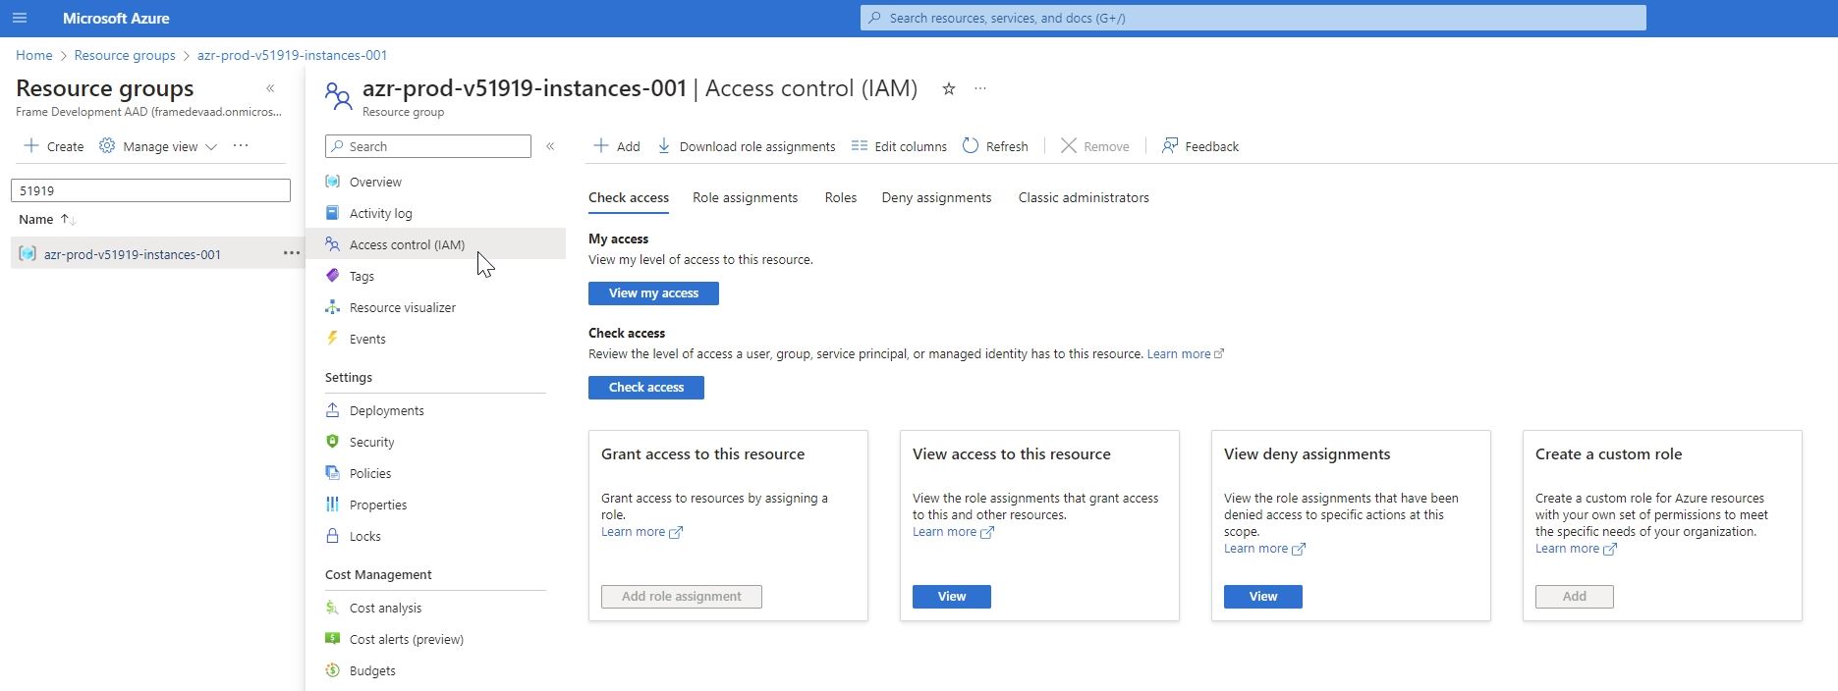This screenshot has width=1838, height=691.
Task: Open Learn more in Create a custom role card
Action: pos(1576,549)
